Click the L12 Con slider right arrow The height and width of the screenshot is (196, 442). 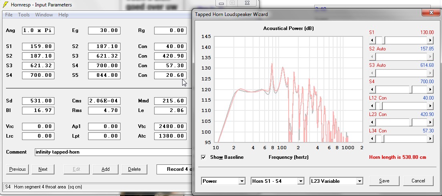point(430,106)
